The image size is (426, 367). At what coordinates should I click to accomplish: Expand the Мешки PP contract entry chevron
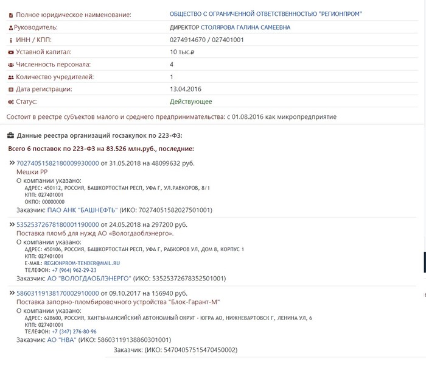click(x=12, y=163)
